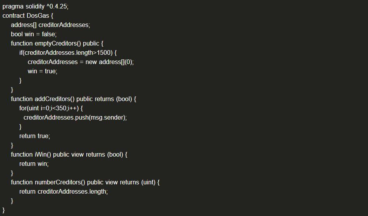Click the pragma solidity version line
368x216 pixels.
[35, 7]
